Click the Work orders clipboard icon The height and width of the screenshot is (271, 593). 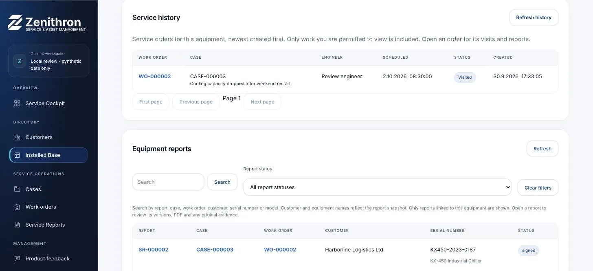tap(17, 207)
